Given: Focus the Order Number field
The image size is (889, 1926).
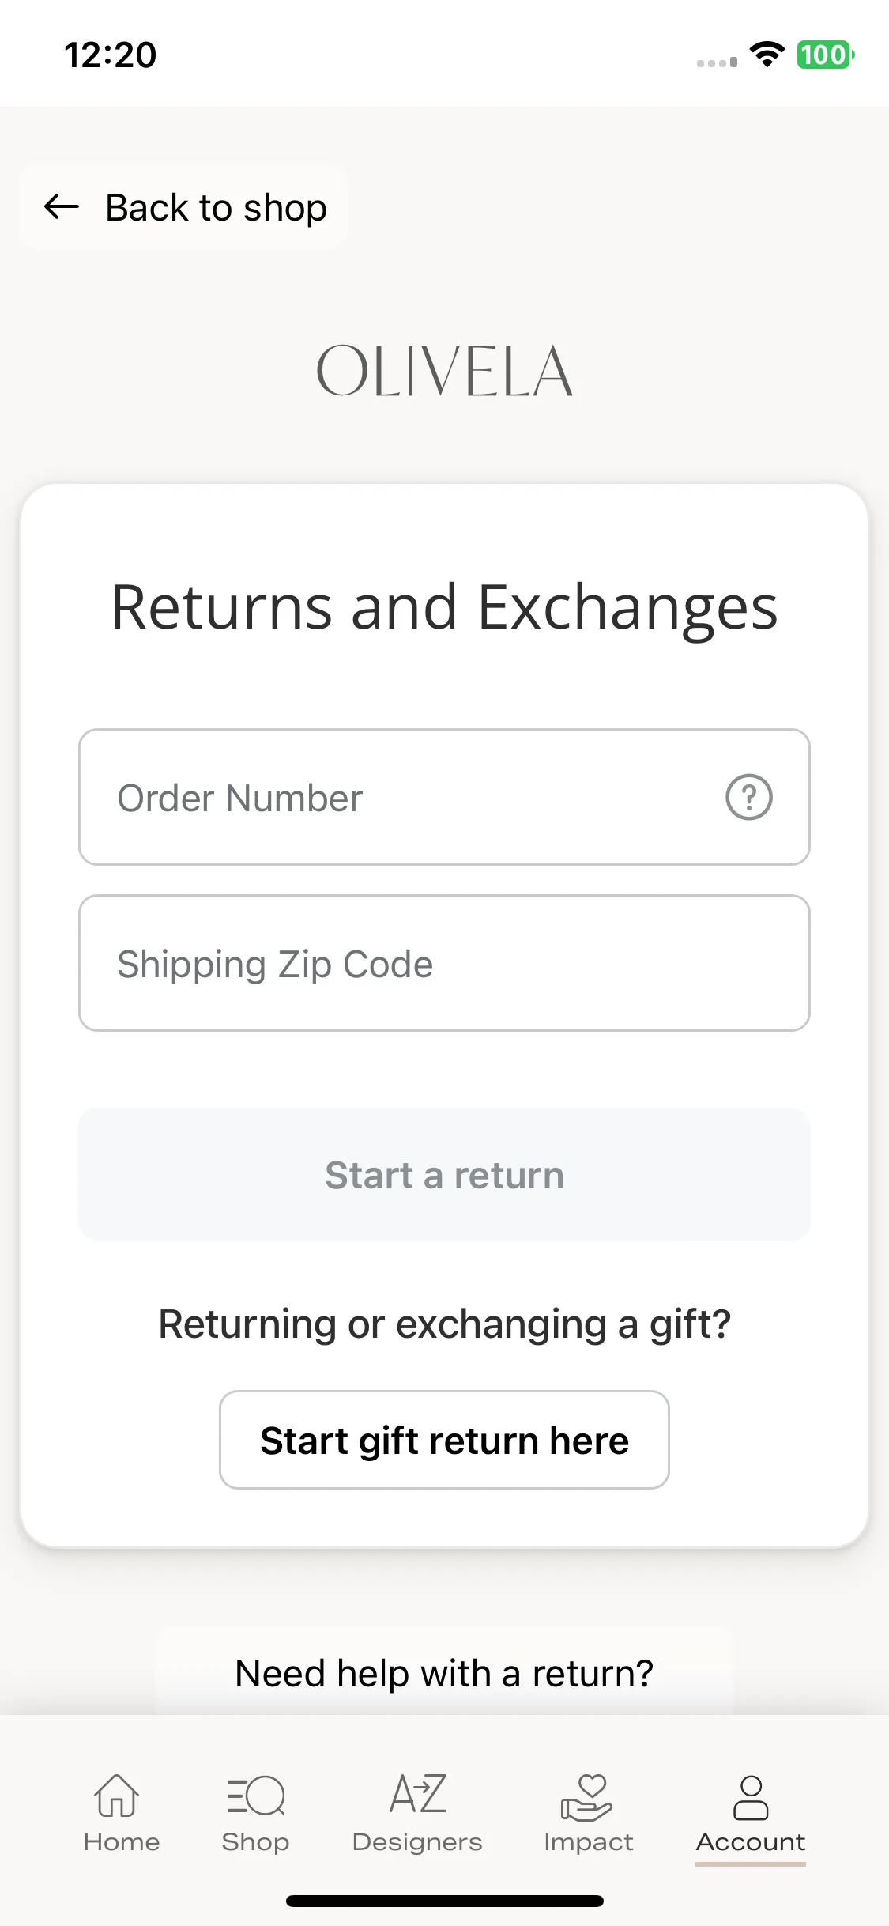Looking at the screenshot, I should pos(444,797).
